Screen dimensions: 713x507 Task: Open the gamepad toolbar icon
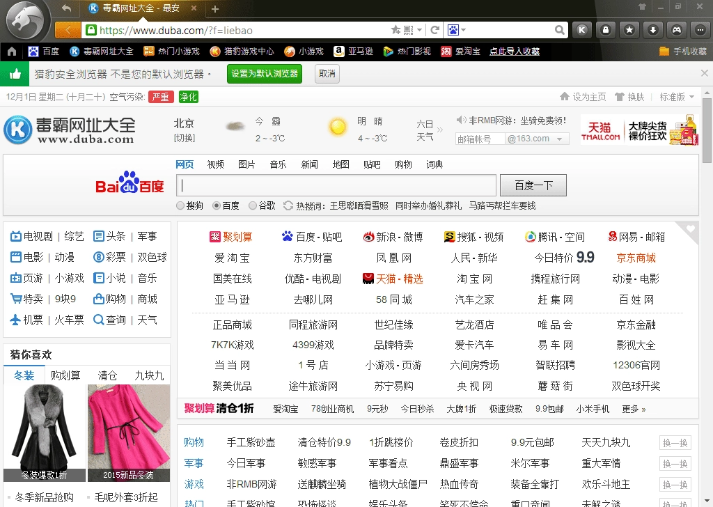coord(677,30)
